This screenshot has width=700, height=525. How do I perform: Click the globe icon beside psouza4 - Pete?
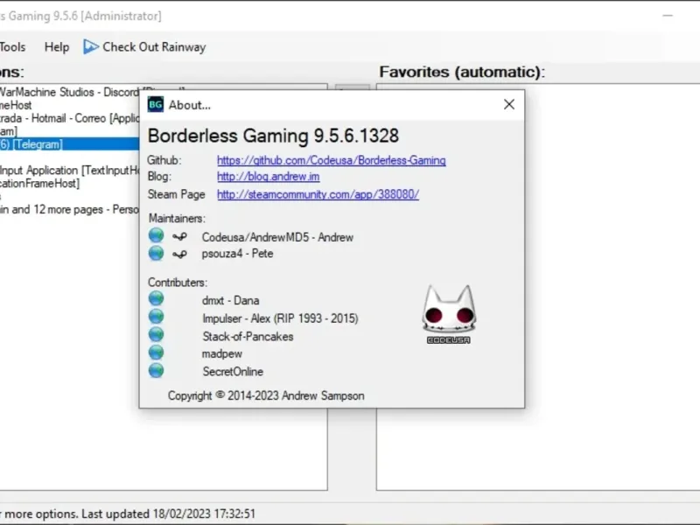(156, 253)
